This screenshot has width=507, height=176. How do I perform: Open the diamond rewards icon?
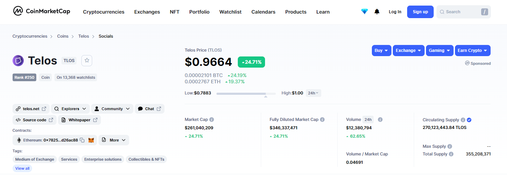tap(365, 12)
